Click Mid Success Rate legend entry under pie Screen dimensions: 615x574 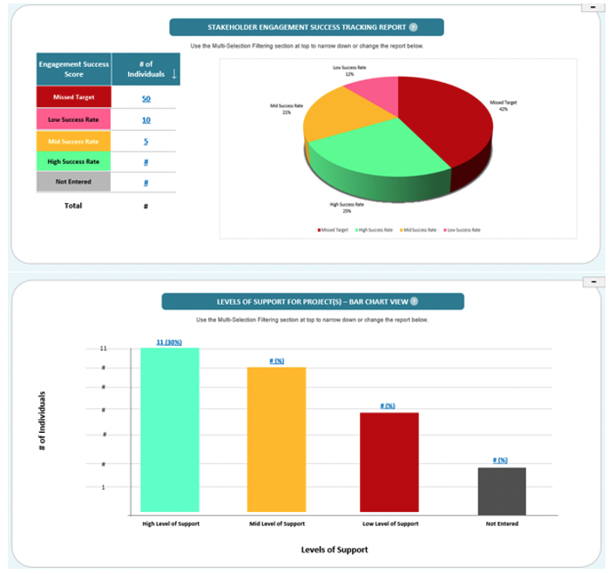pos(418,230)
